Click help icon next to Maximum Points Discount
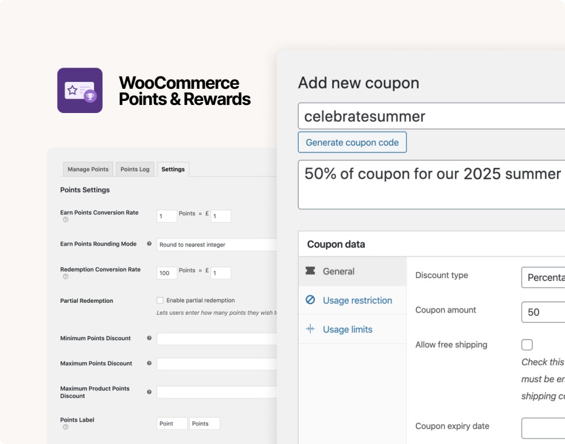Image resolution: width=565 pixels, height=444 pixels. (x=149, y=363)
